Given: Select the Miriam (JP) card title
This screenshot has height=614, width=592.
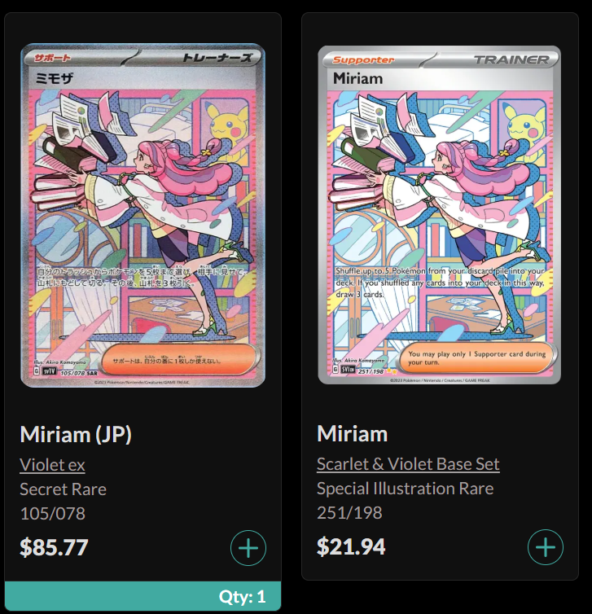Looking at the screenshot, I should (76, 435).
